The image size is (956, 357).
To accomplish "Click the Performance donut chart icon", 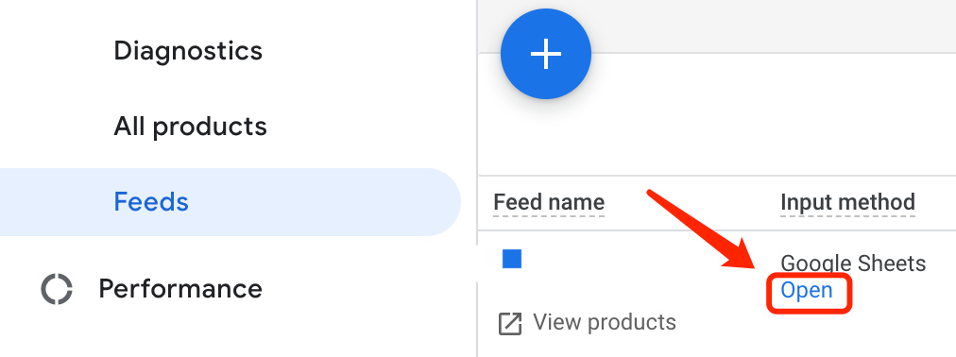I will point(57,289).
